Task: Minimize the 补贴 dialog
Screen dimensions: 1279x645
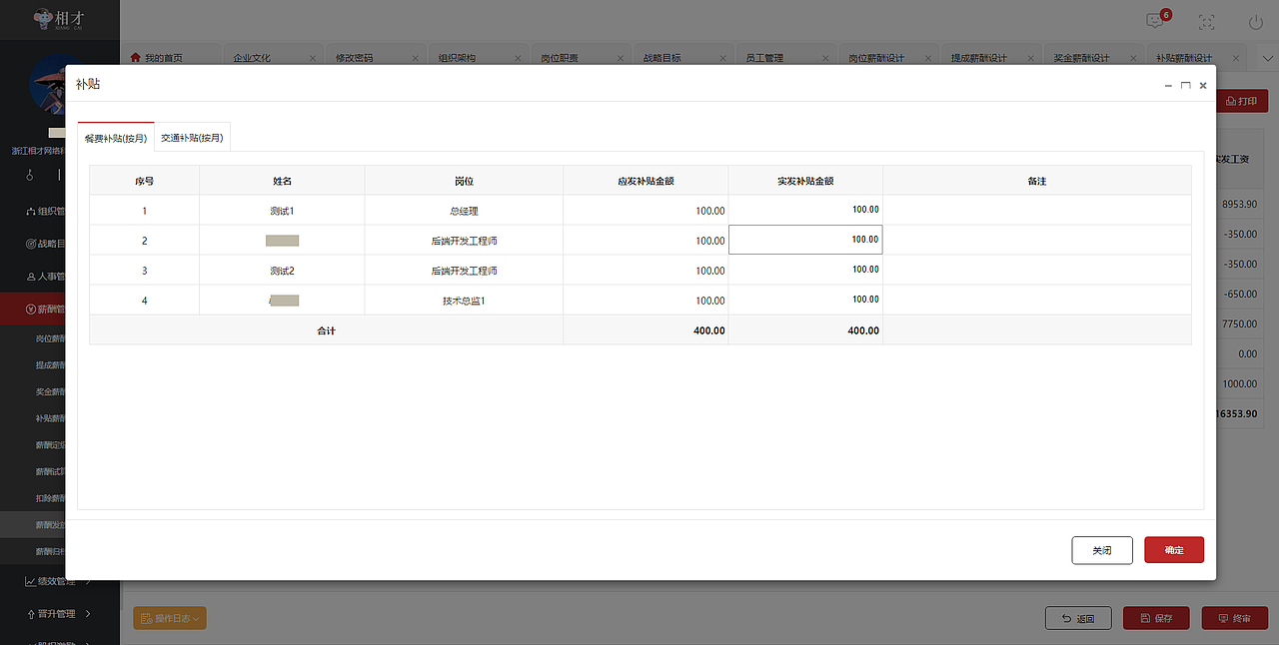Action: coord(1168,86)
